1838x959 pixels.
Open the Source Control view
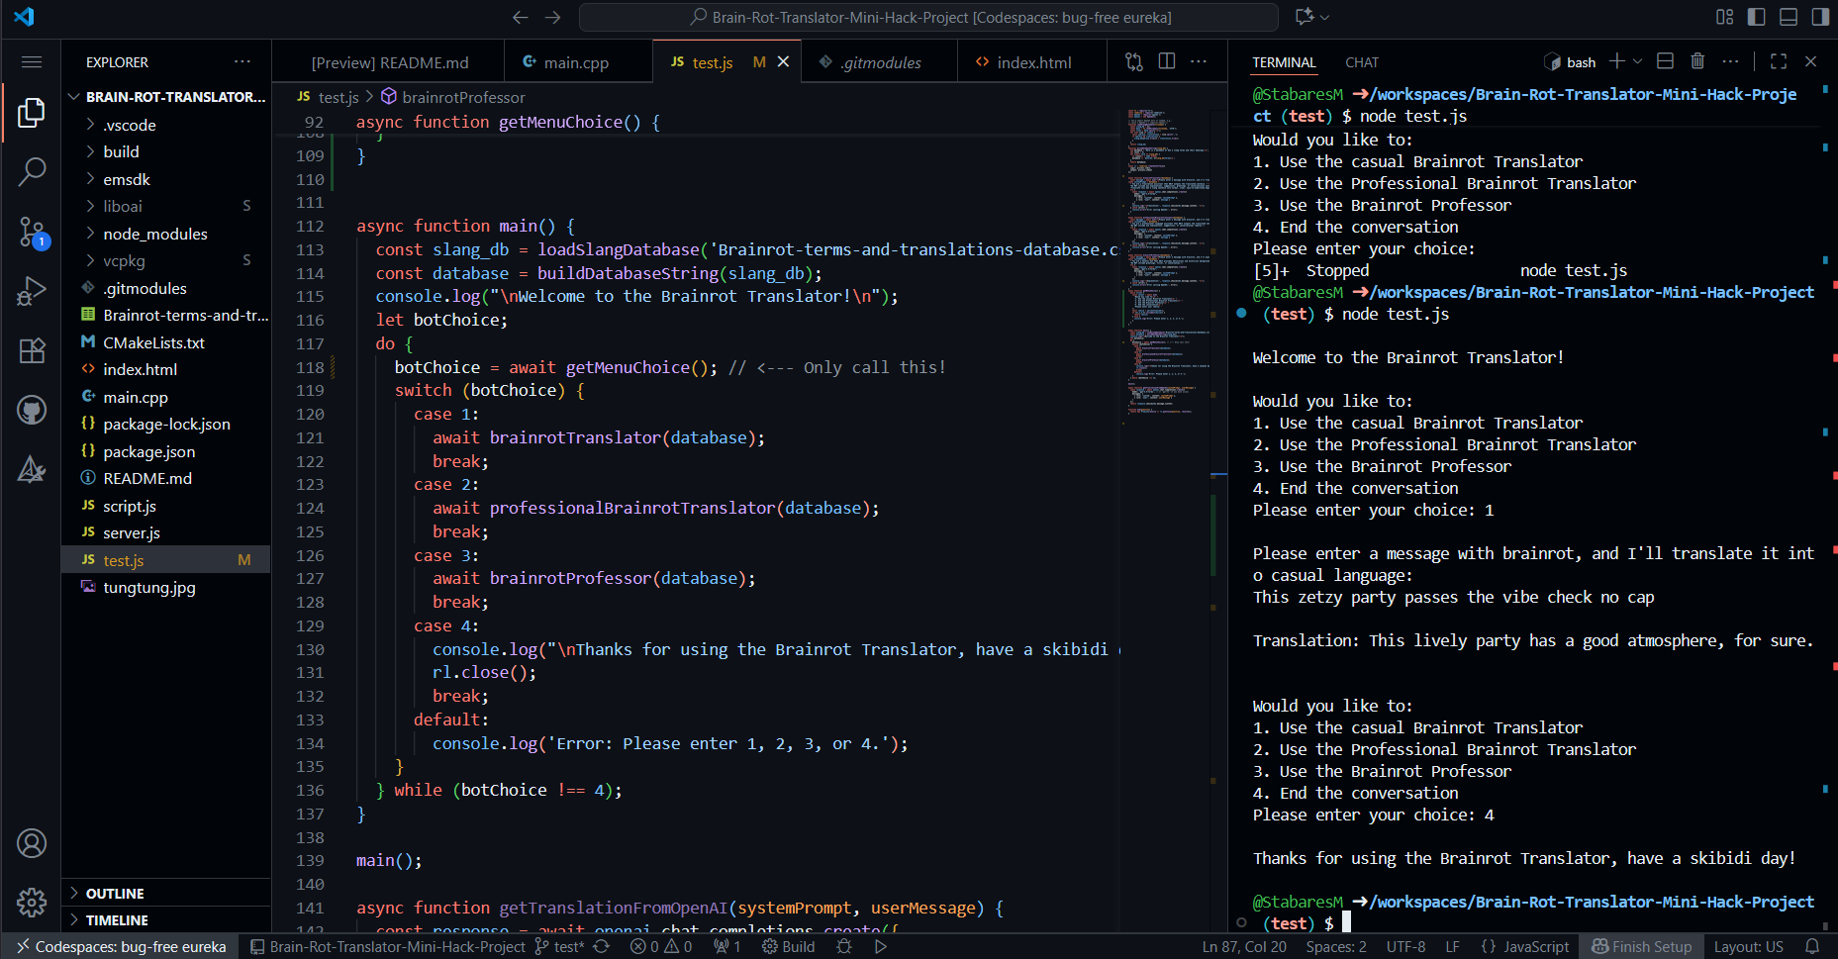pos(32,232)
